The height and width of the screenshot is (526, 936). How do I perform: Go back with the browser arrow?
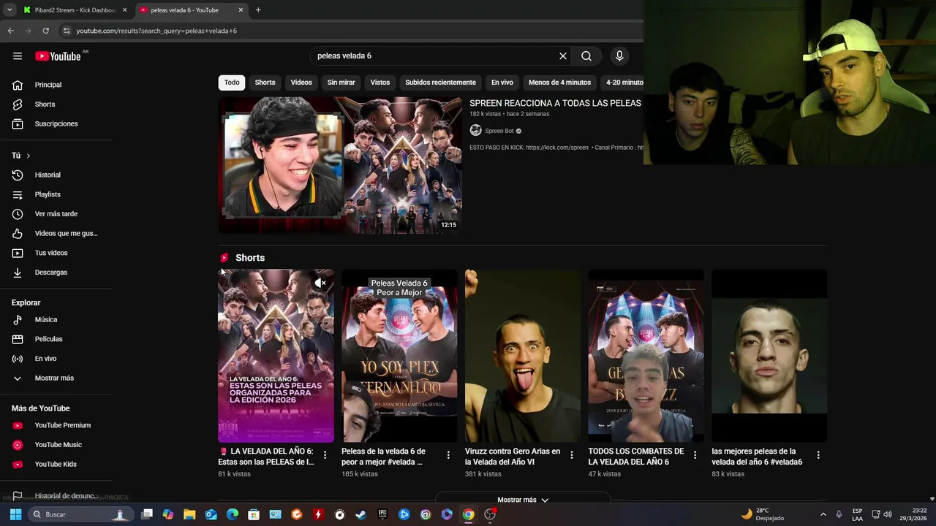click(x=10, y=31)
